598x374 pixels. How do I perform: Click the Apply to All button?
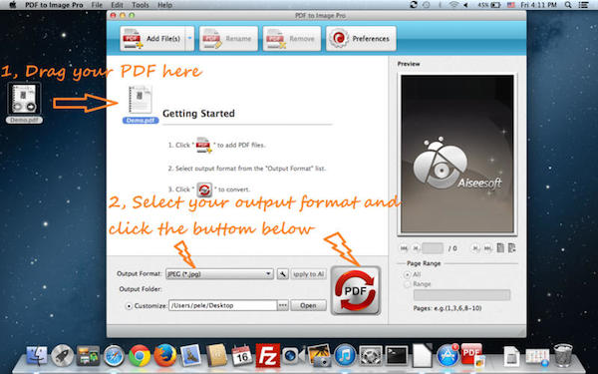tap(309, 274)
